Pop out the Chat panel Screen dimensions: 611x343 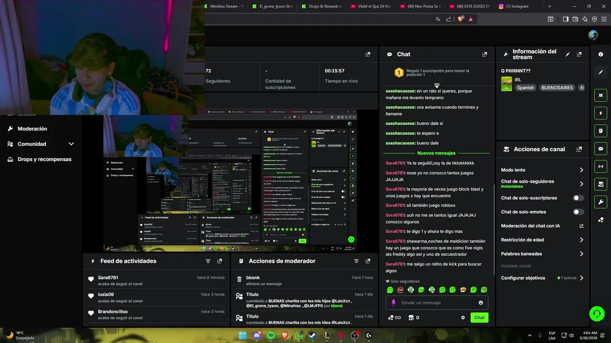click(x=485, y=54)
